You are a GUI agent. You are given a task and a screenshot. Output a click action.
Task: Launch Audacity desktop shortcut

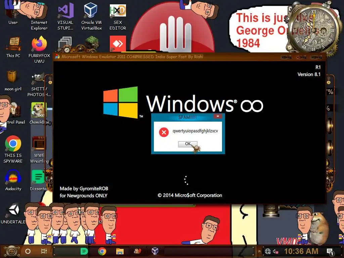pyautogui.click(x=13, y=180)
